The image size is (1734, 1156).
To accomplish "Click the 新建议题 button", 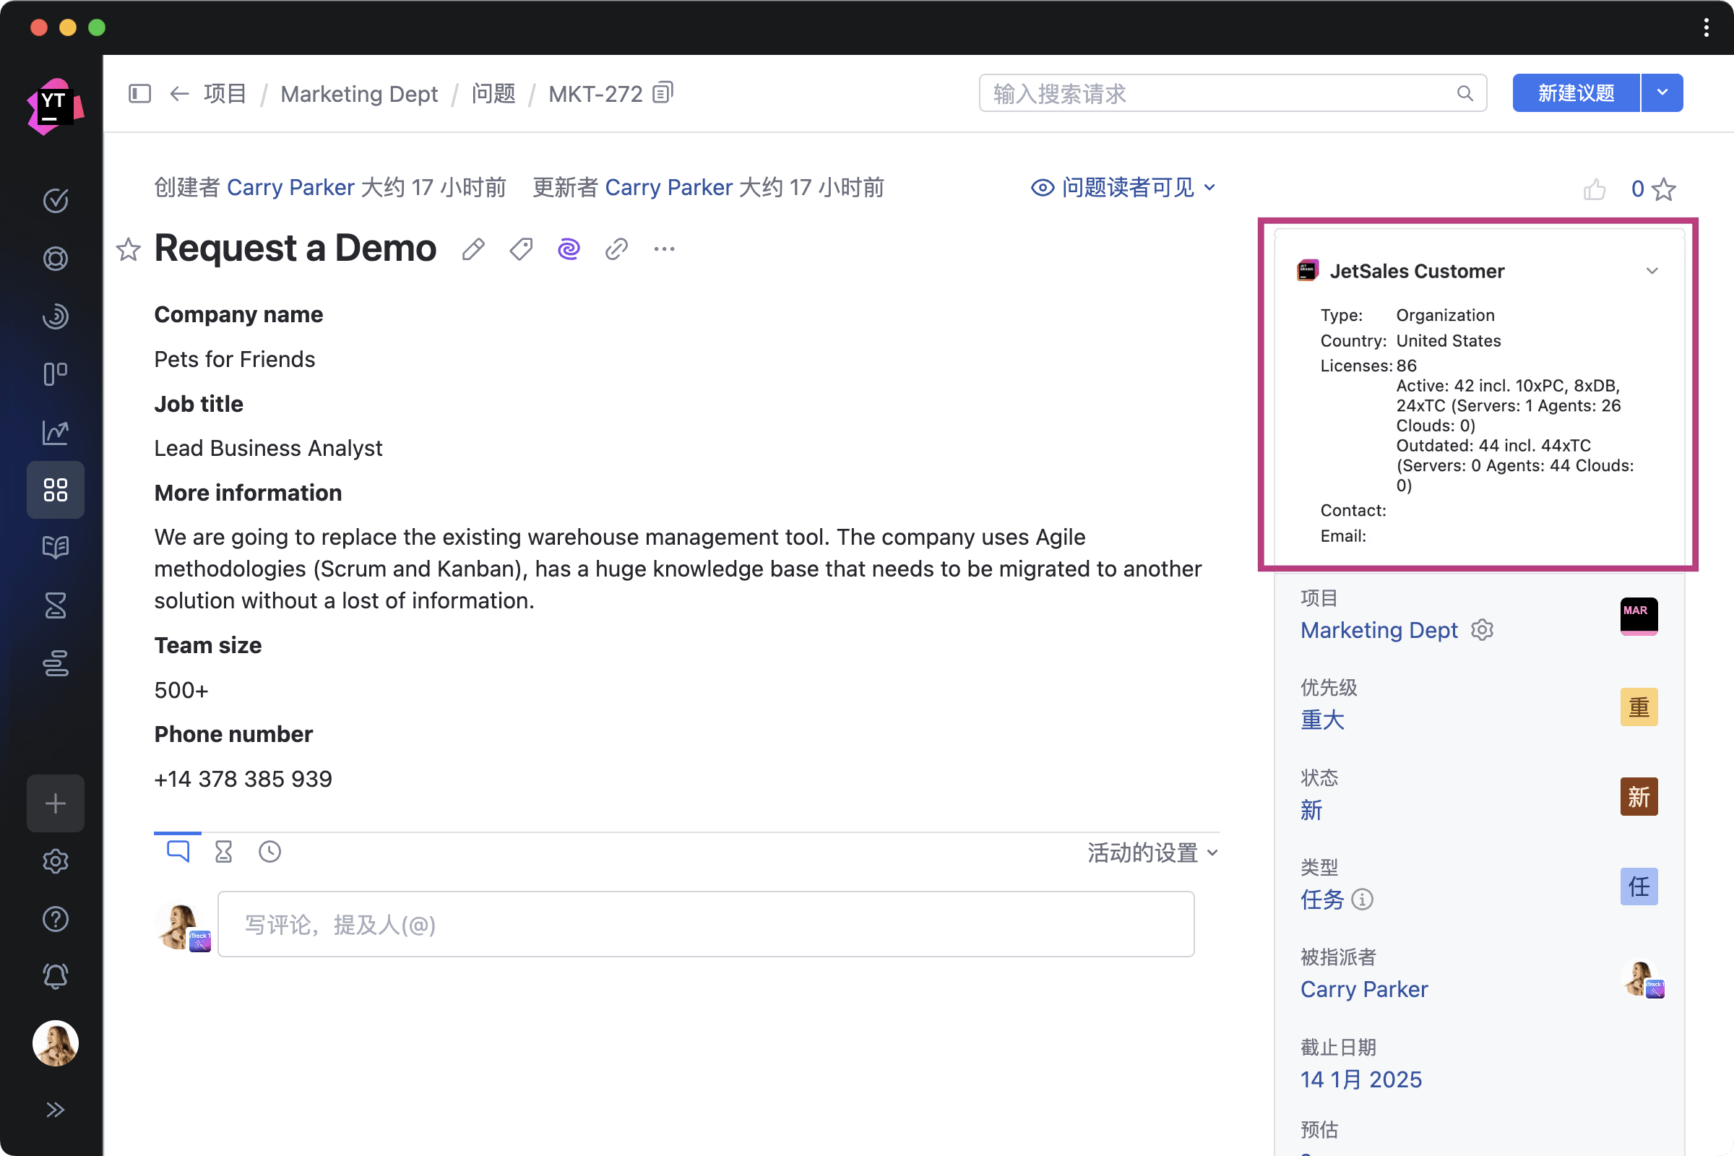I will [x=1576, y=93].
